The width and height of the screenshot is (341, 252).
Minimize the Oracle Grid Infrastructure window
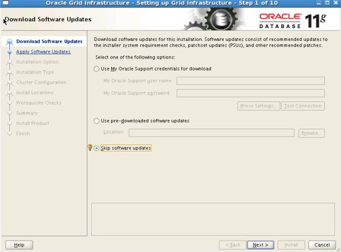coord(318,3)
